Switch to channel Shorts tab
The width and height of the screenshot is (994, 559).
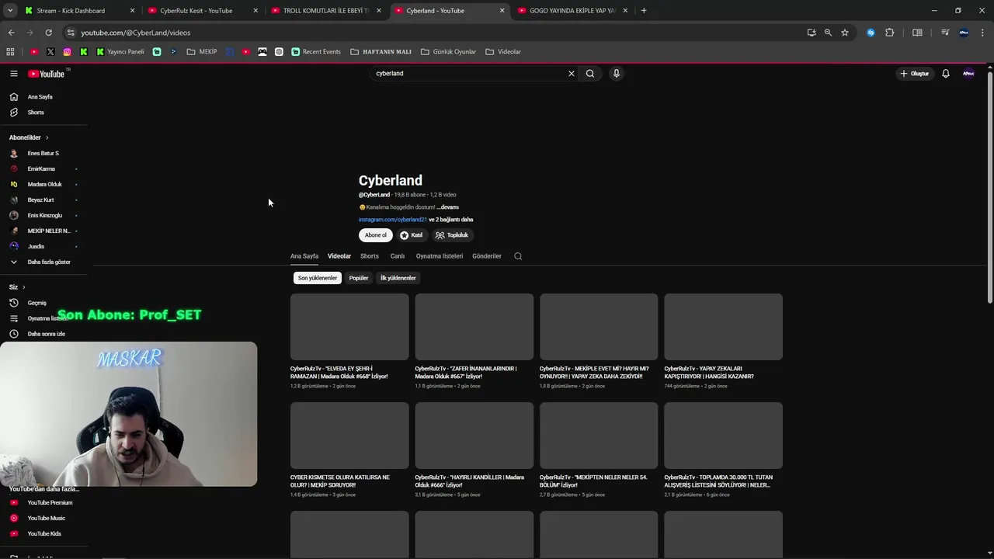tap(370, 256)
